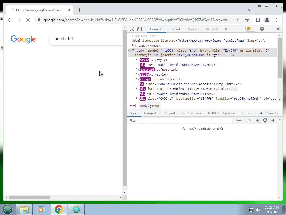Click the Elements panel vertical scrollbar
The image size is (286, 215).
coord(280,58)
